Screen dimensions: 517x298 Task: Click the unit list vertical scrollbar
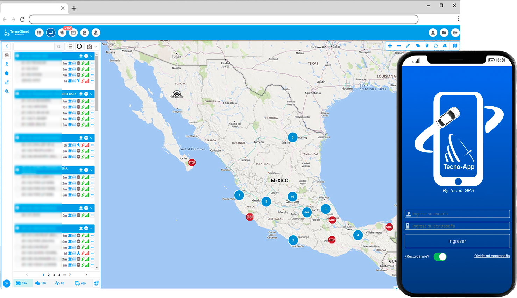pos(97,84)
